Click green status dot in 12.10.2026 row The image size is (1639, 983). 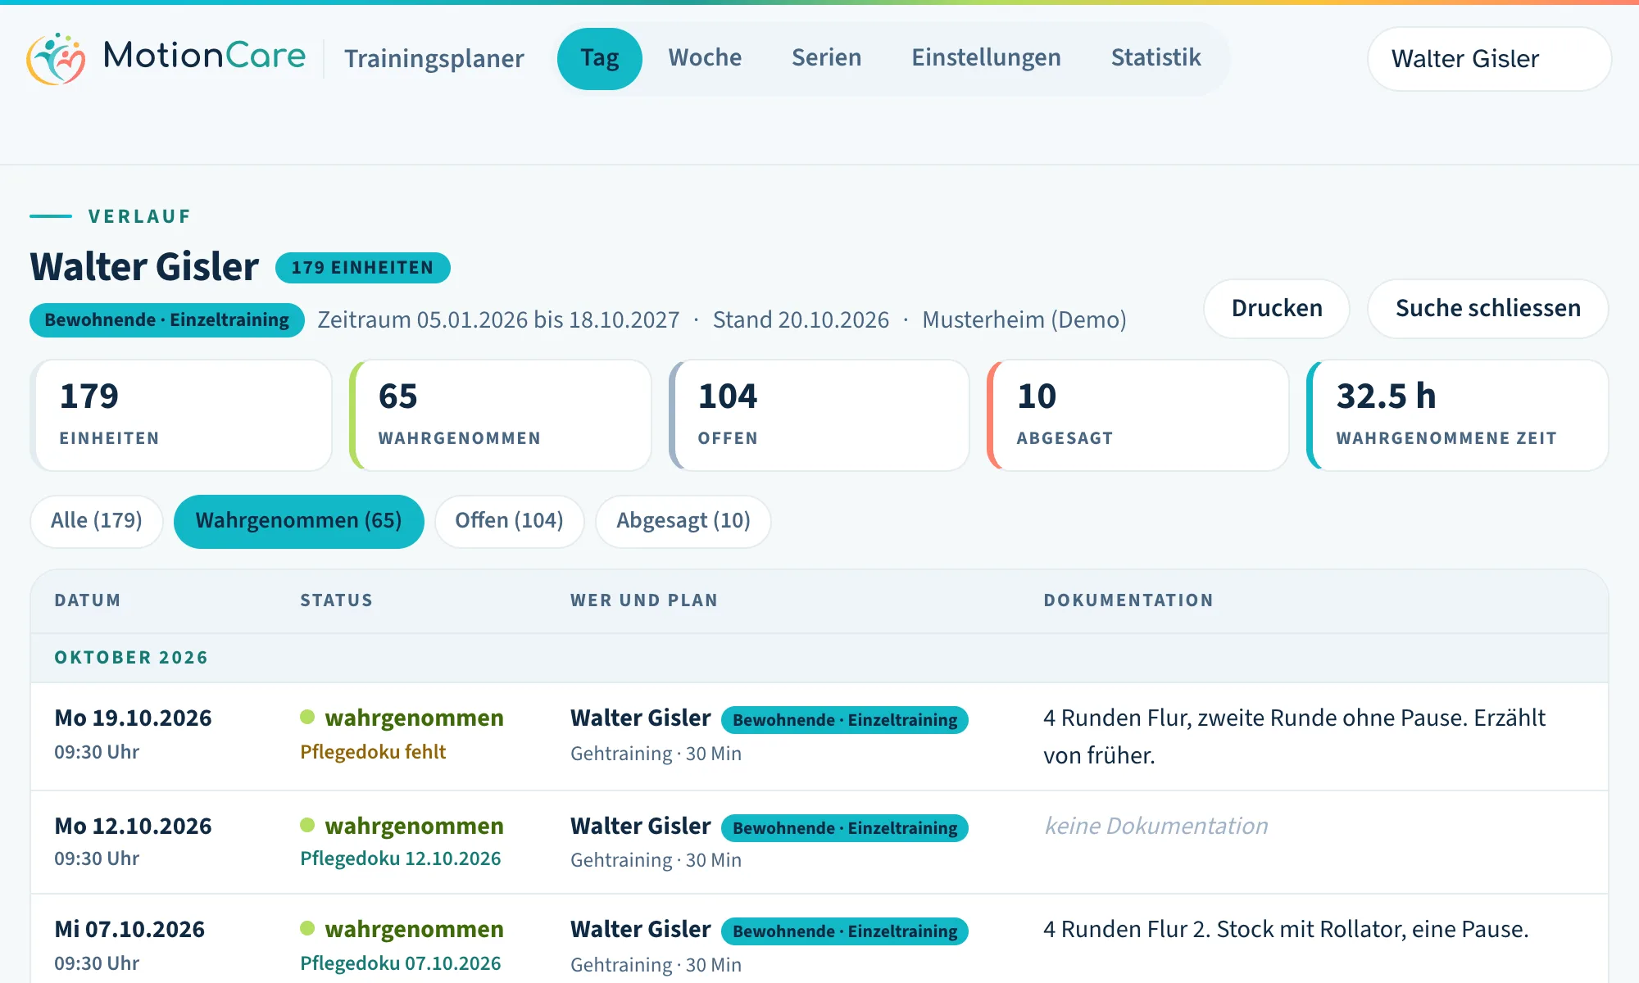(x=307, y=825)
